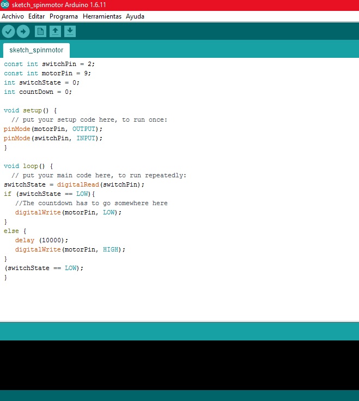Viewport: 359px width, 401px height.
Task: Click the Arduino logo in title bar
Action: 5,4
